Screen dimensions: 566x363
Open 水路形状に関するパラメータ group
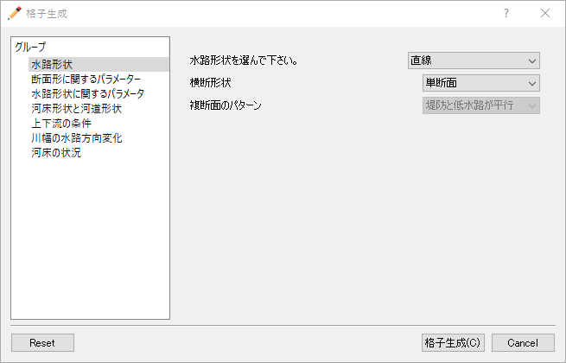tap(88, 94)
